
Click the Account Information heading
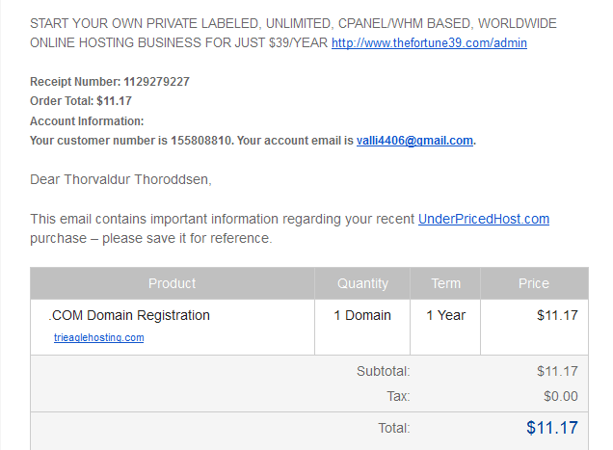[x=87, y=121]
